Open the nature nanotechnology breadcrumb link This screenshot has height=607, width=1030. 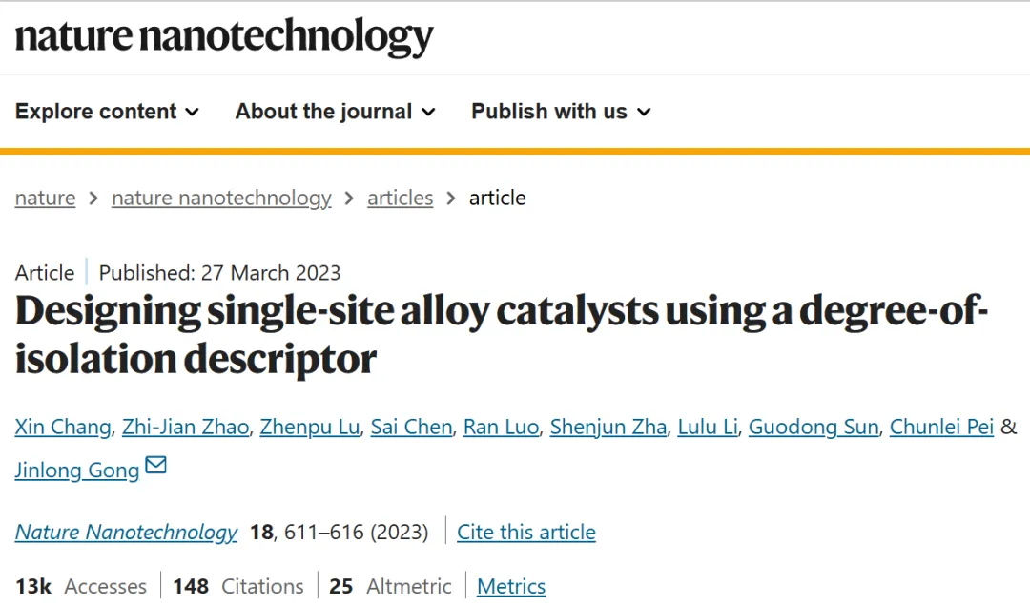click(221, 198)
